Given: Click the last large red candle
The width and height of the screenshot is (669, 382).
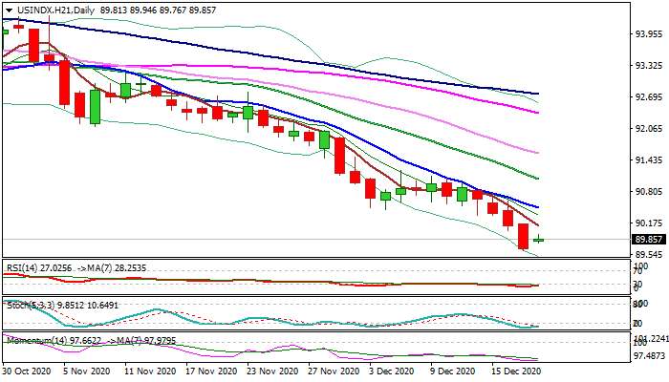Looking at the screenshot, I should pyautogui.click(x=523, y=236).
